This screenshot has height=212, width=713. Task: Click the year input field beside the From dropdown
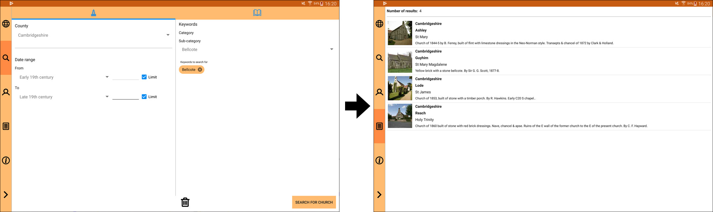pyautogui.click(x=125, y=77)
